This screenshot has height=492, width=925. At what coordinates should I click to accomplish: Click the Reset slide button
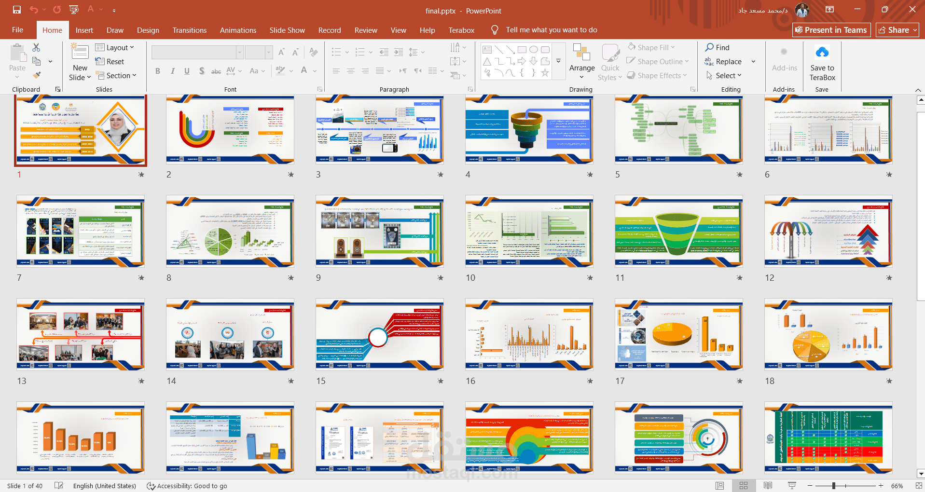(x=110, y=61)
